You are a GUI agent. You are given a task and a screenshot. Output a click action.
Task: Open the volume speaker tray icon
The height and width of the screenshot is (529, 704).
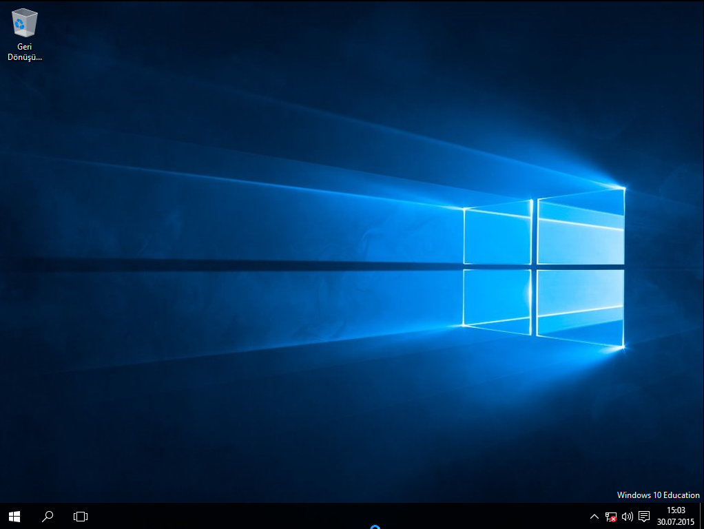click(x=628, y=517)
